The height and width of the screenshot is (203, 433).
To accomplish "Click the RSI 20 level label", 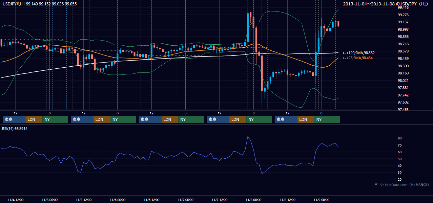I will point(399,179).
